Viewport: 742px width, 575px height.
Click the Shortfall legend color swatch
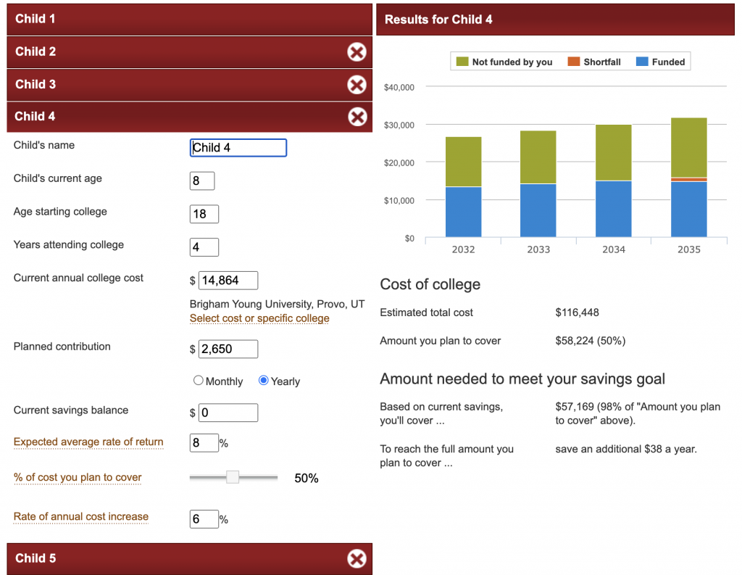tap(573, 62)
